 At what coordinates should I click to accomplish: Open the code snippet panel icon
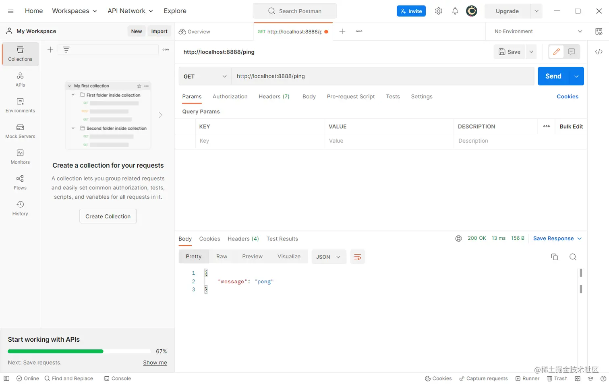click(599, 52)
